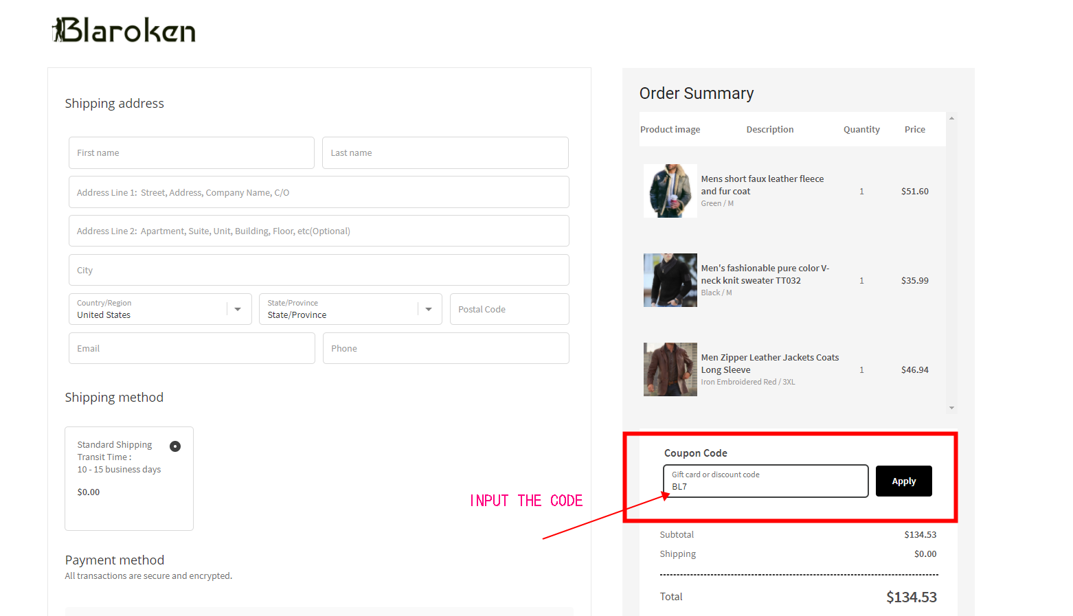The height and width of the screenshot is (616, 1073).
Task: Click the Address Line 1 field
Action: tap(319, 192)
